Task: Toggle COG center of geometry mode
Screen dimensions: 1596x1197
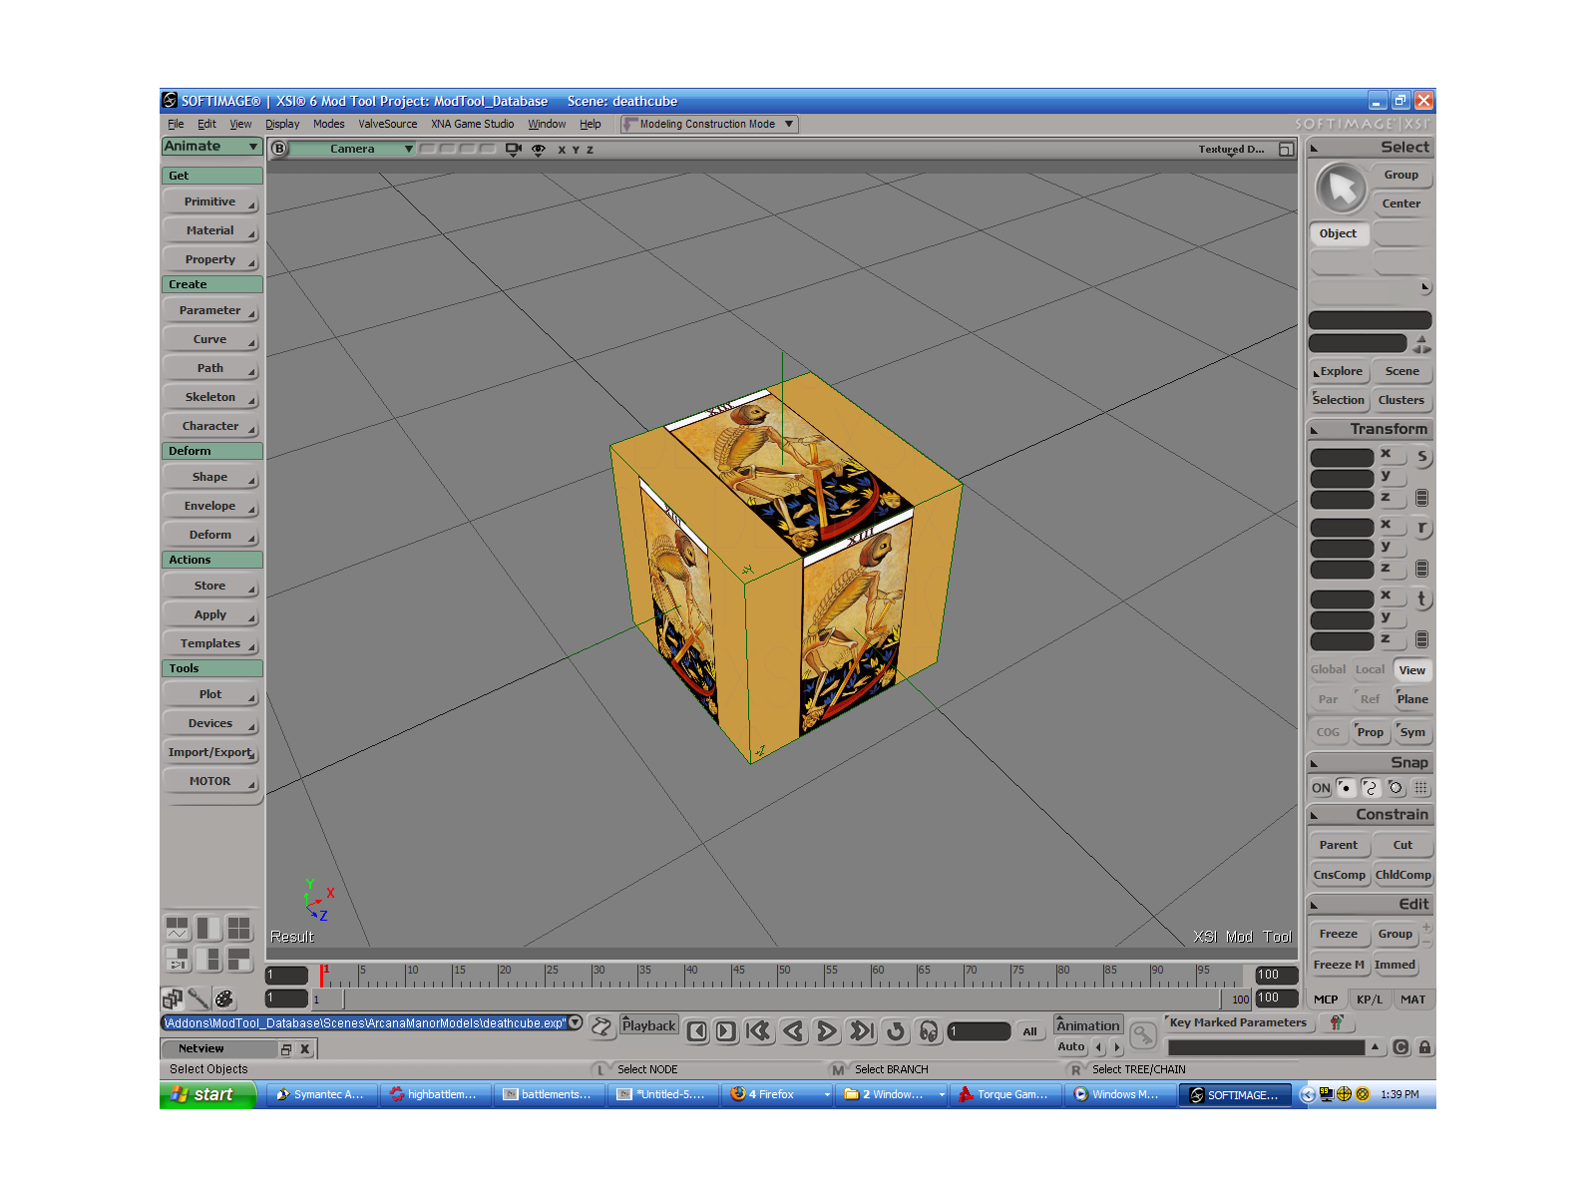Action: (1328, 732)
